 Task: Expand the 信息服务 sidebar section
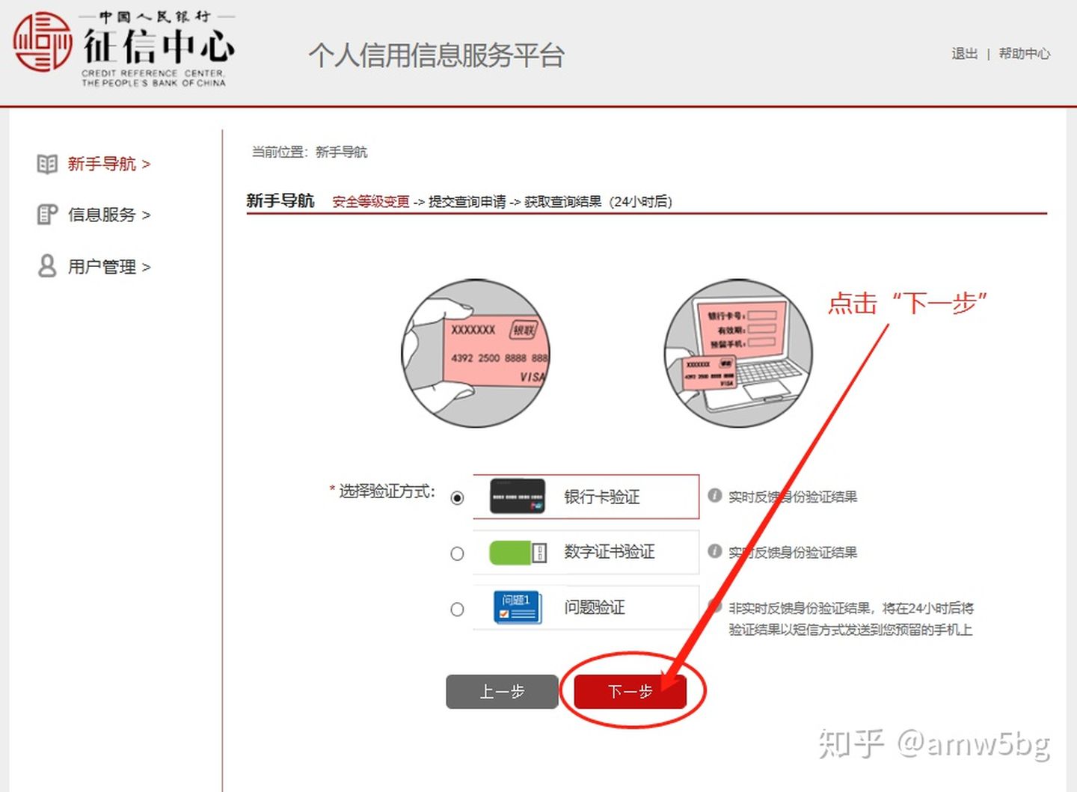[x=102, y=215]
